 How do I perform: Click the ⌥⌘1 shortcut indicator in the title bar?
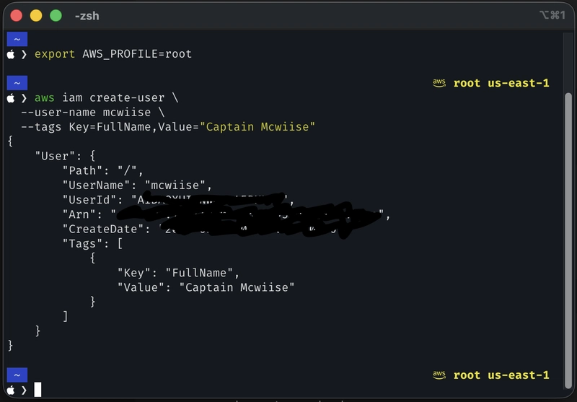point(552,15)
